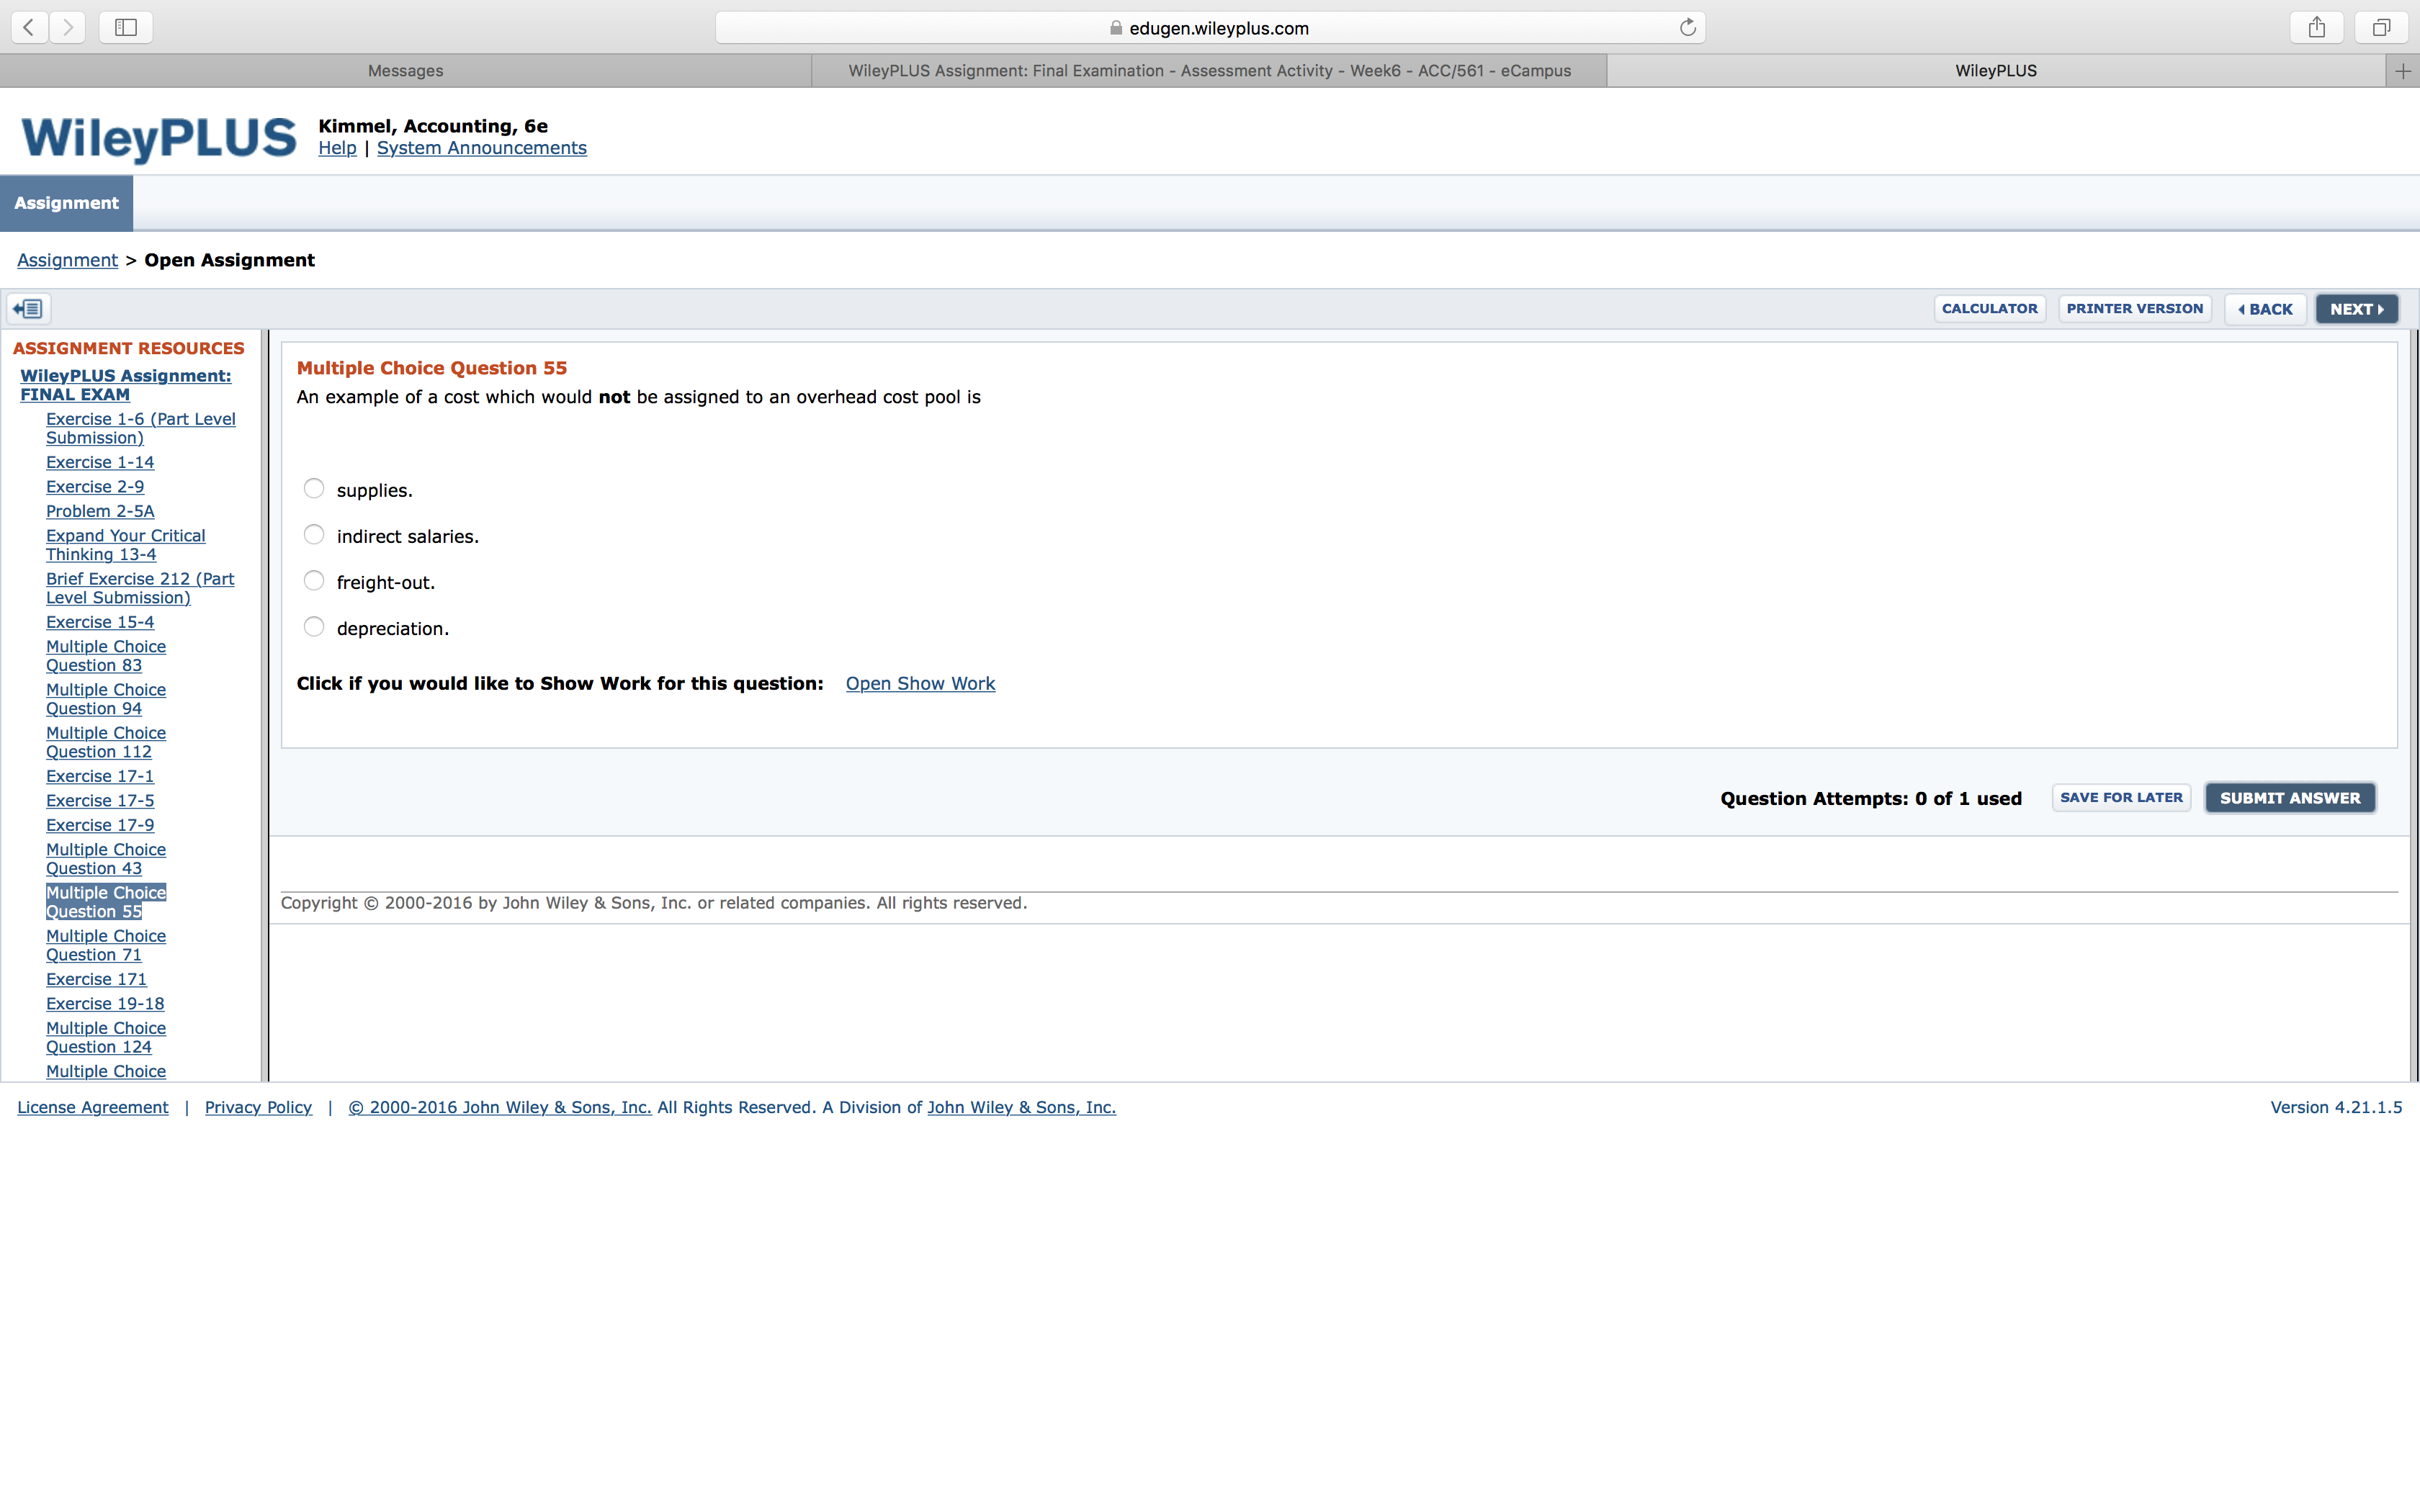Open Brief Exercise 212 (Part Level Submission)
The width and height of the screenshot is (2420, 1512).
(140, 588)
